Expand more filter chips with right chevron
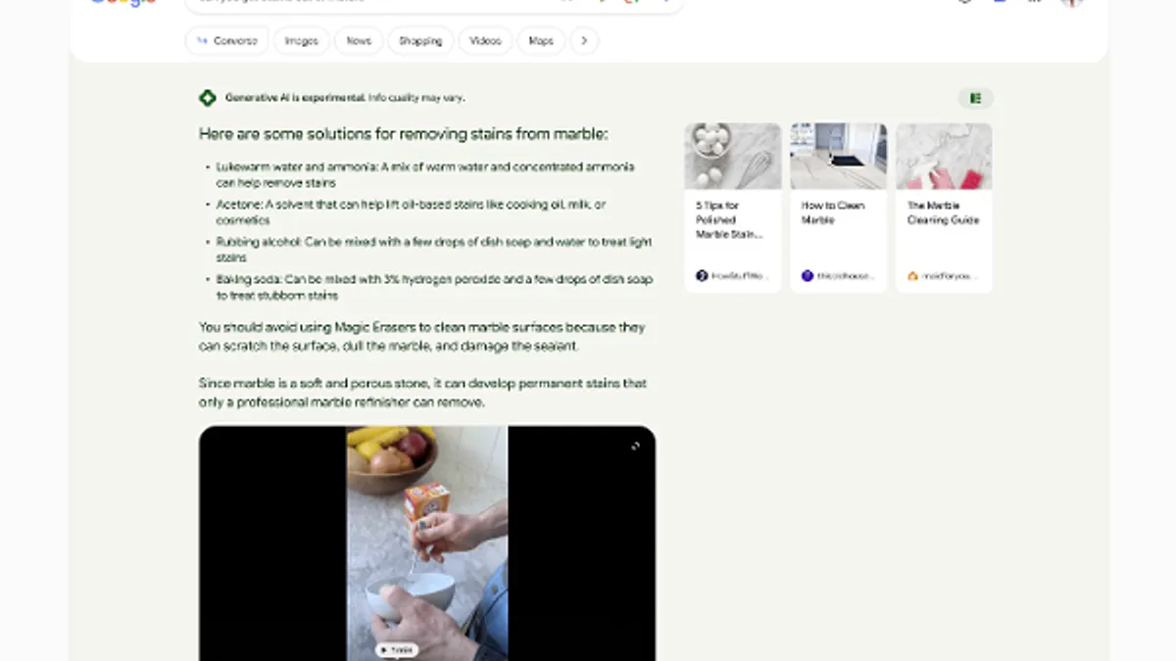Screen dimensions: 1176x661 coord(584,41)
